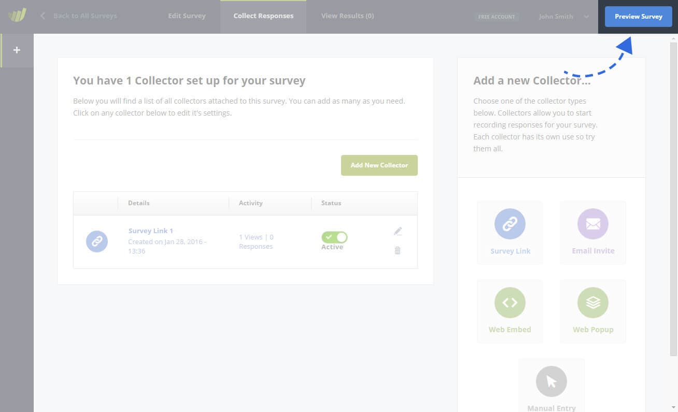Add a Manual Entry collector
This screenshot has width=678, height=412.
[x=552, y=386]
